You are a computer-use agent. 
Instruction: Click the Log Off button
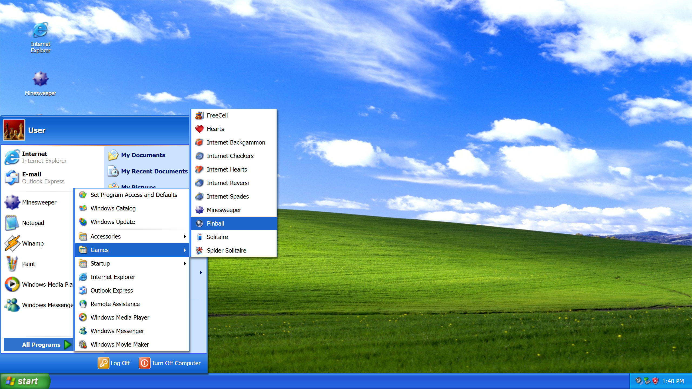click(114, 363)
